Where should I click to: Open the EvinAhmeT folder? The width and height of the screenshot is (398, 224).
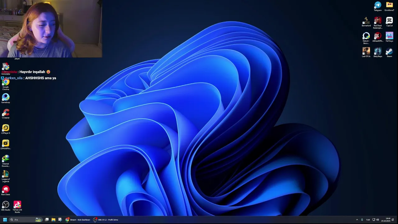pyautogui.click(x=389, y=6)
